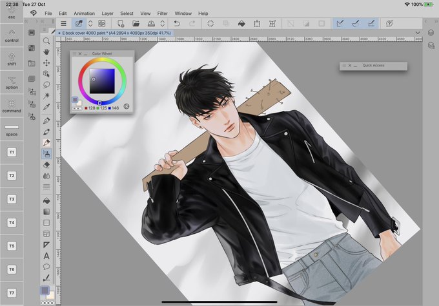Expand the canvas tab list chevron
Screen dimensions: 439x306
[418, 33]
